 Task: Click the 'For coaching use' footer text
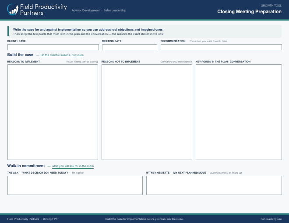(271, 219)
